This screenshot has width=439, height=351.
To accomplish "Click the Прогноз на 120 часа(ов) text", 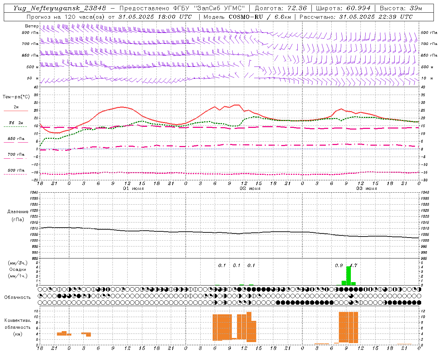I will 66,17.
